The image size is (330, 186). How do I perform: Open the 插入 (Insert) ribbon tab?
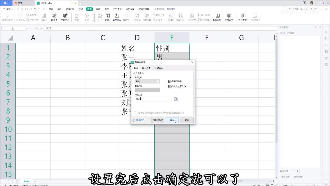pos(60,9)
